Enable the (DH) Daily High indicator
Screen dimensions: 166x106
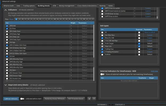point(7,34)
